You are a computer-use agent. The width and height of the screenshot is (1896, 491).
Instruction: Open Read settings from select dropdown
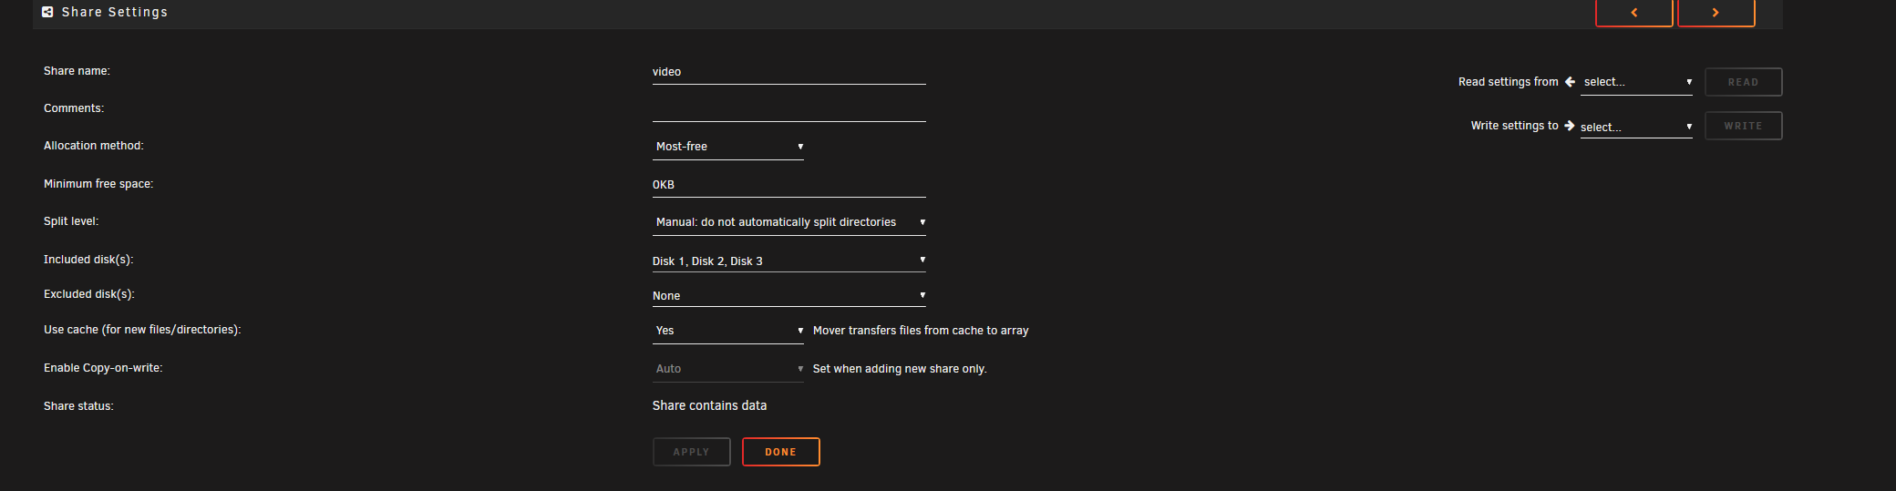[x=1636, y=82]
